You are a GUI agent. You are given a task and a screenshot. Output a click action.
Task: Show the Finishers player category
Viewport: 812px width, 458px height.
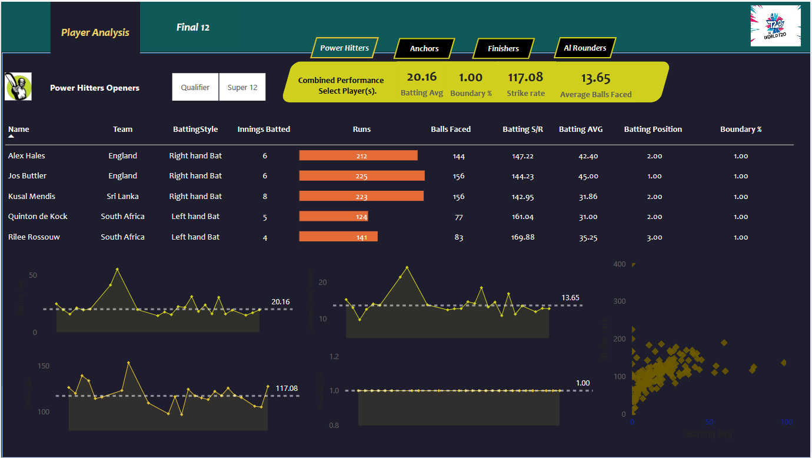point(503,49)
